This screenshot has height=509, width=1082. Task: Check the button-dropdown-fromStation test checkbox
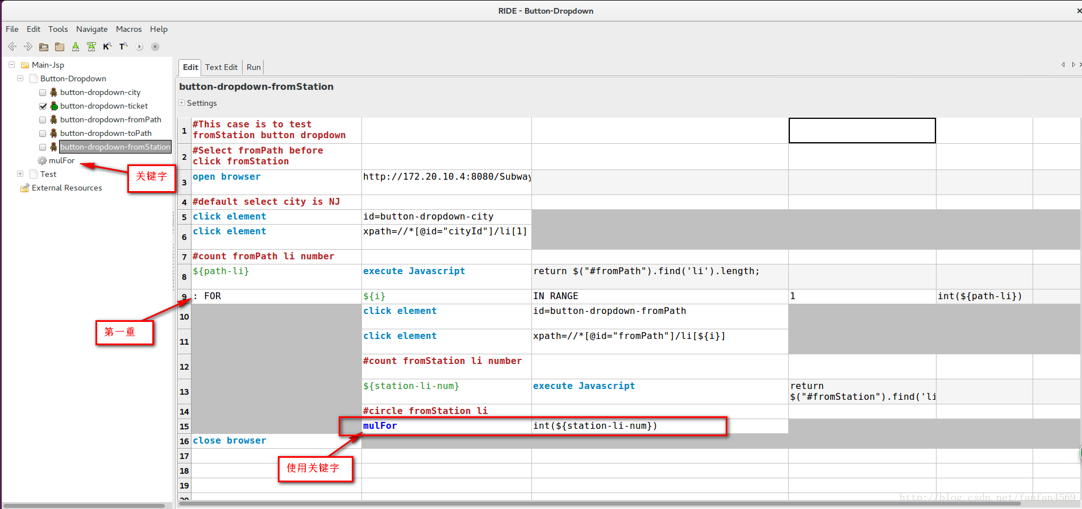click(43, 147)
